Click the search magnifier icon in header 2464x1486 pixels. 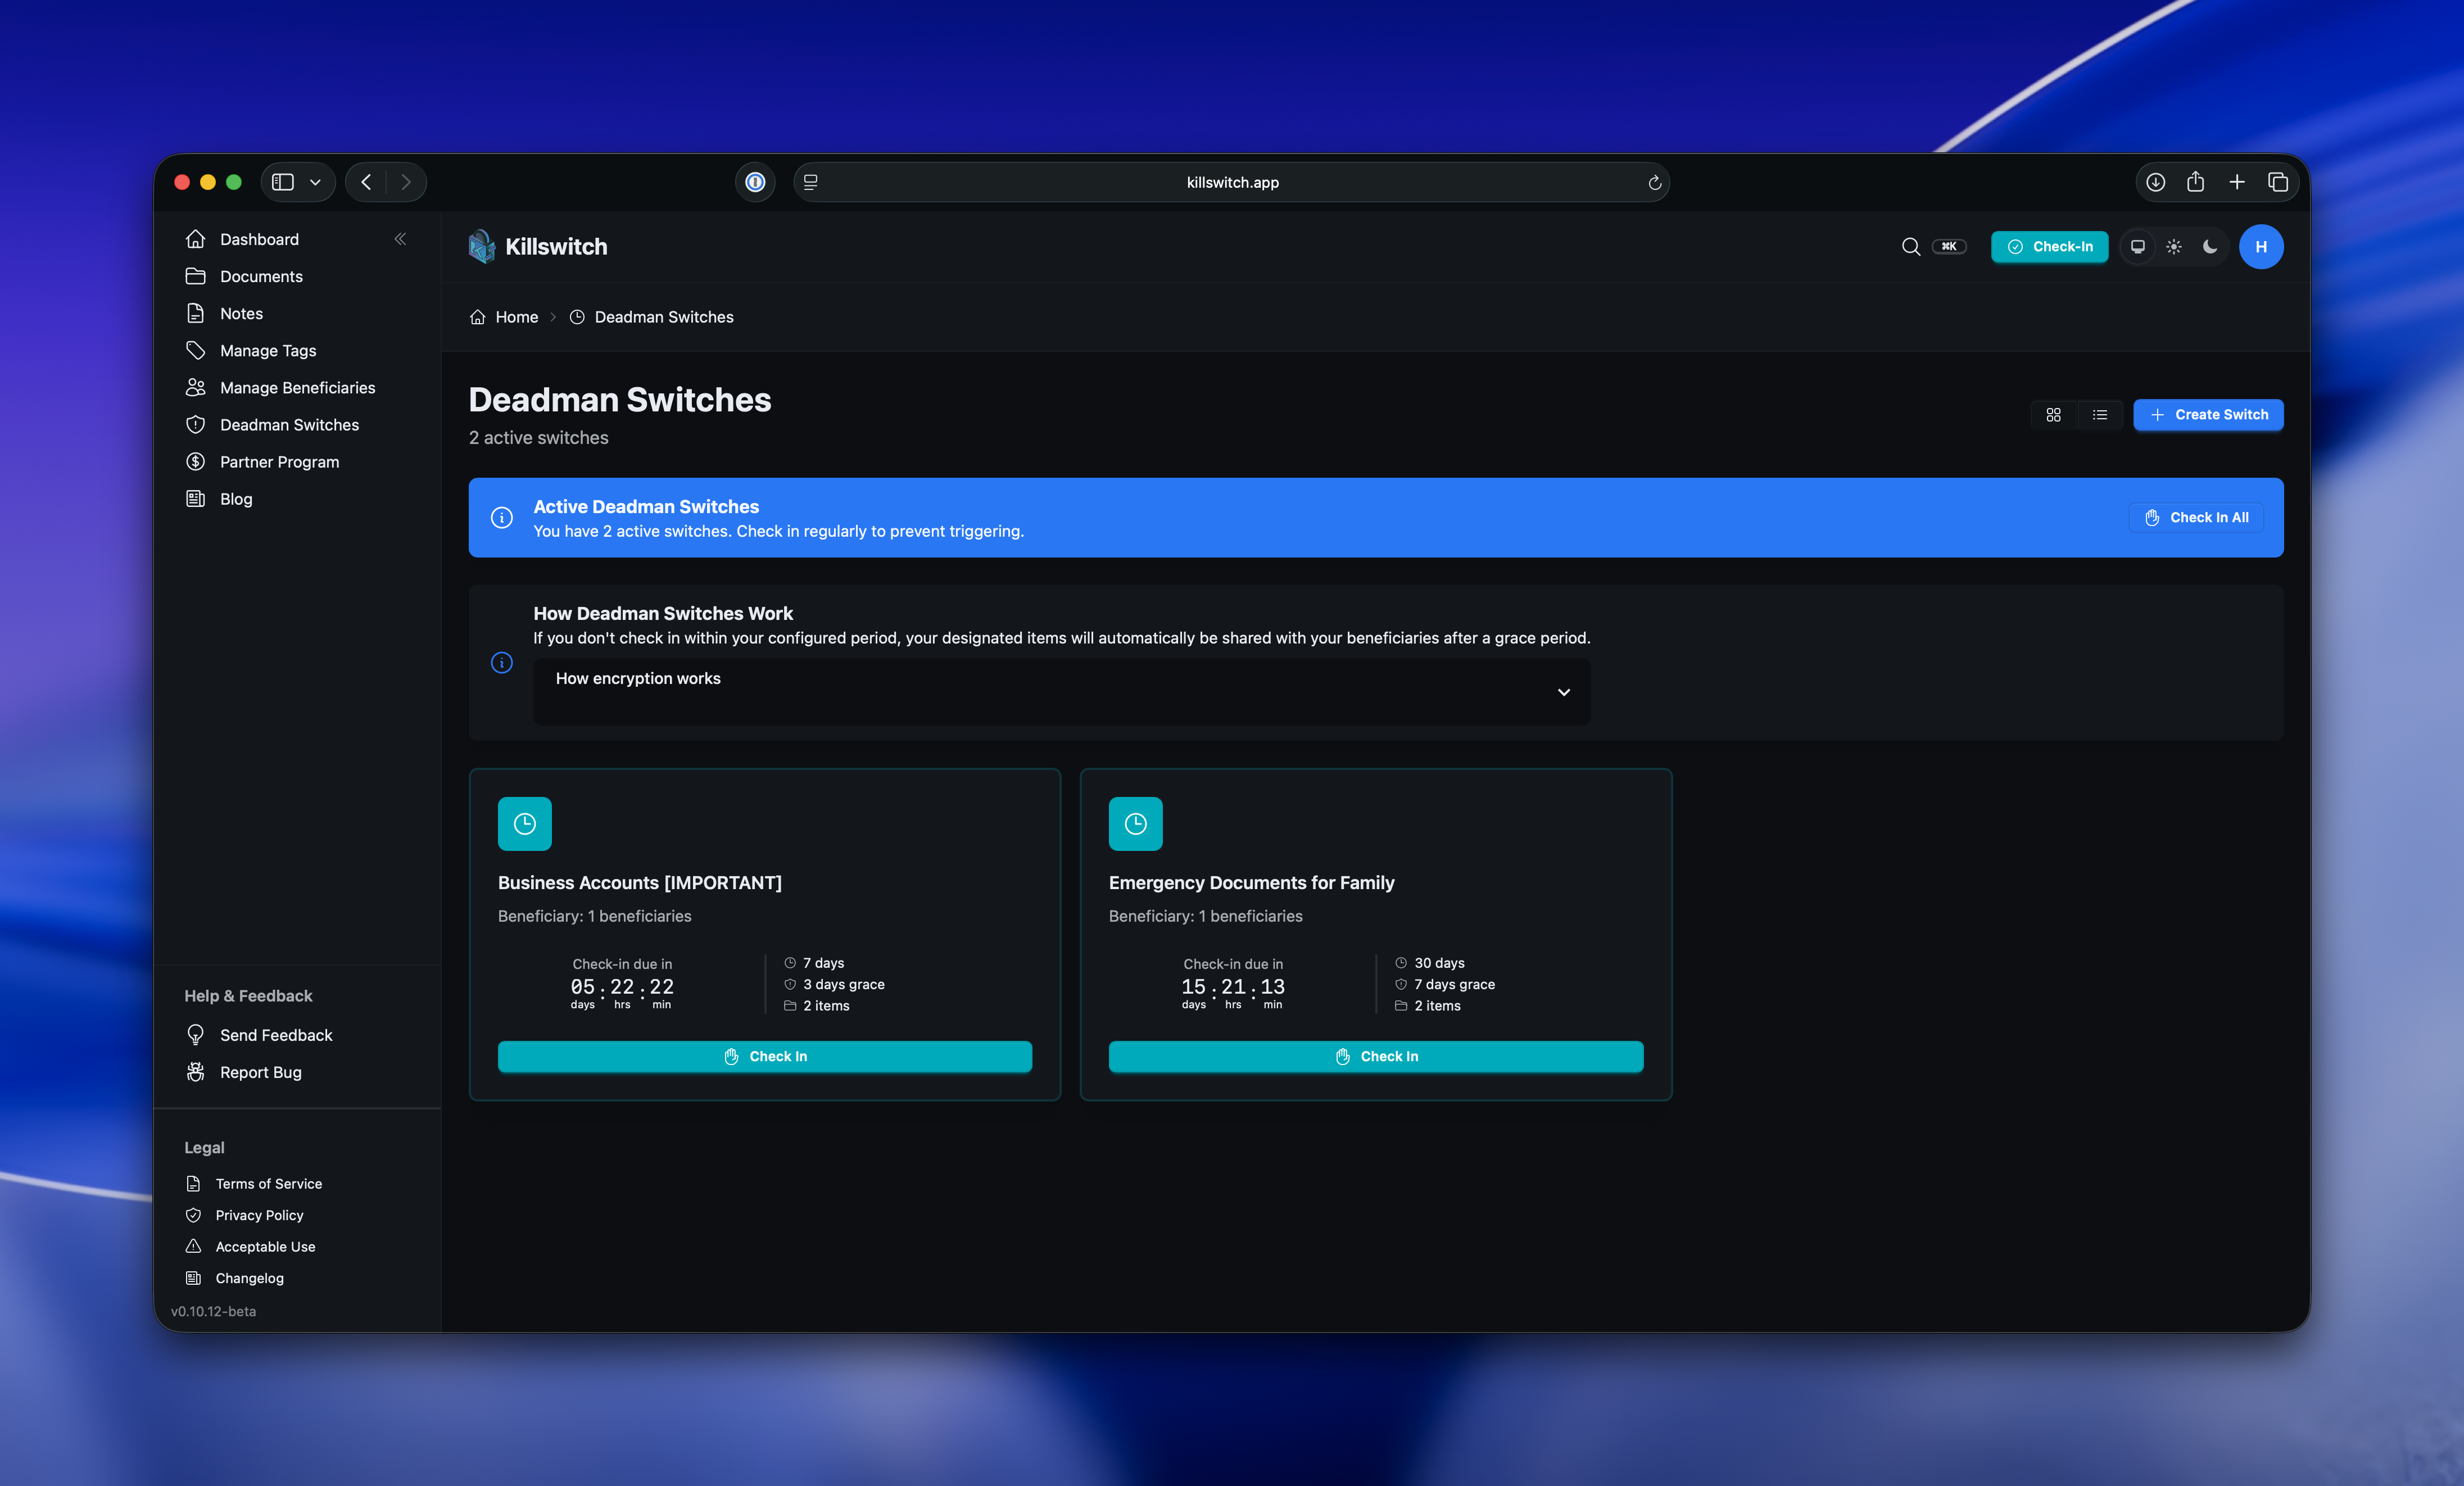[1910, 246]
